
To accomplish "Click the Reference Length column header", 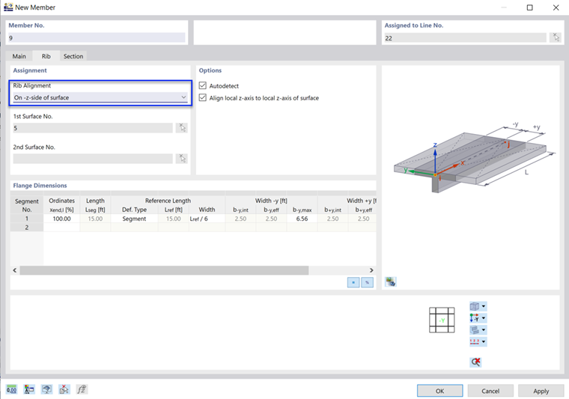I will point(168,201).
